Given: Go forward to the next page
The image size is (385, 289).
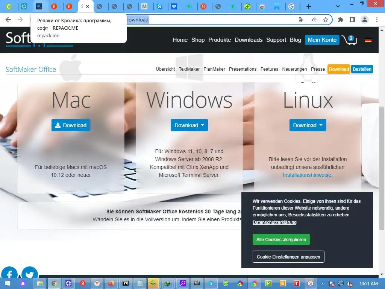Looking at the screenshot, I should [x=20, y=20].
